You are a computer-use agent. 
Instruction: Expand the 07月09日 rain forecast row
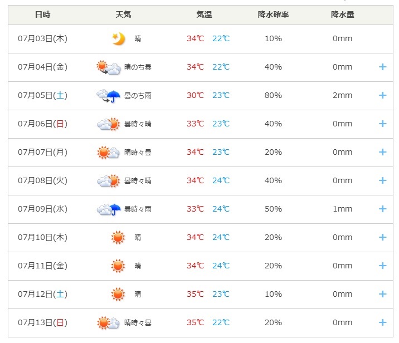click(x=382, y=209)
